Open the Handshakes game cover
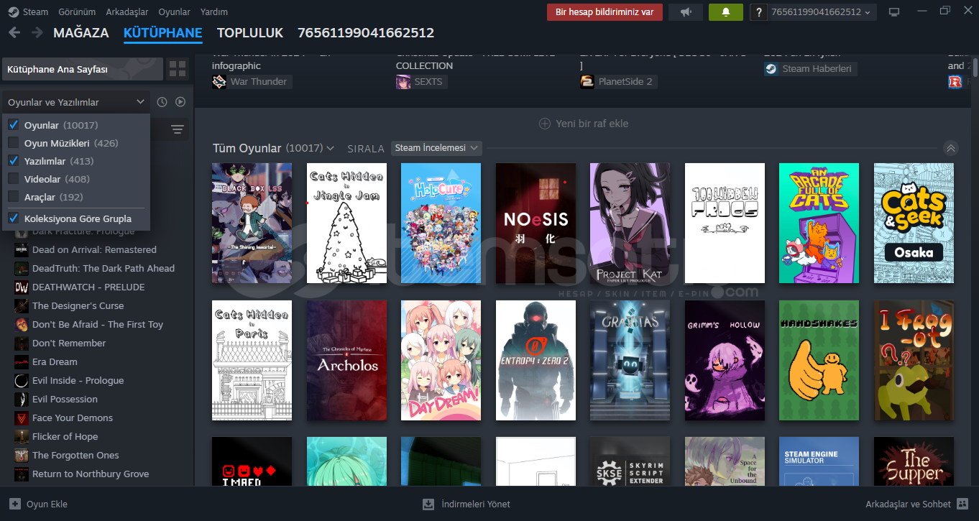Screen dimensions: 979x521 (x=819, y=360)
